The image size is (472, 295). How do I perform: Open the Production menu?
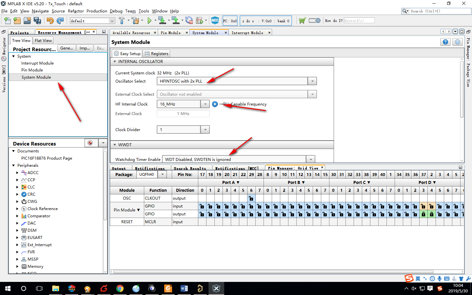(97, 11)
